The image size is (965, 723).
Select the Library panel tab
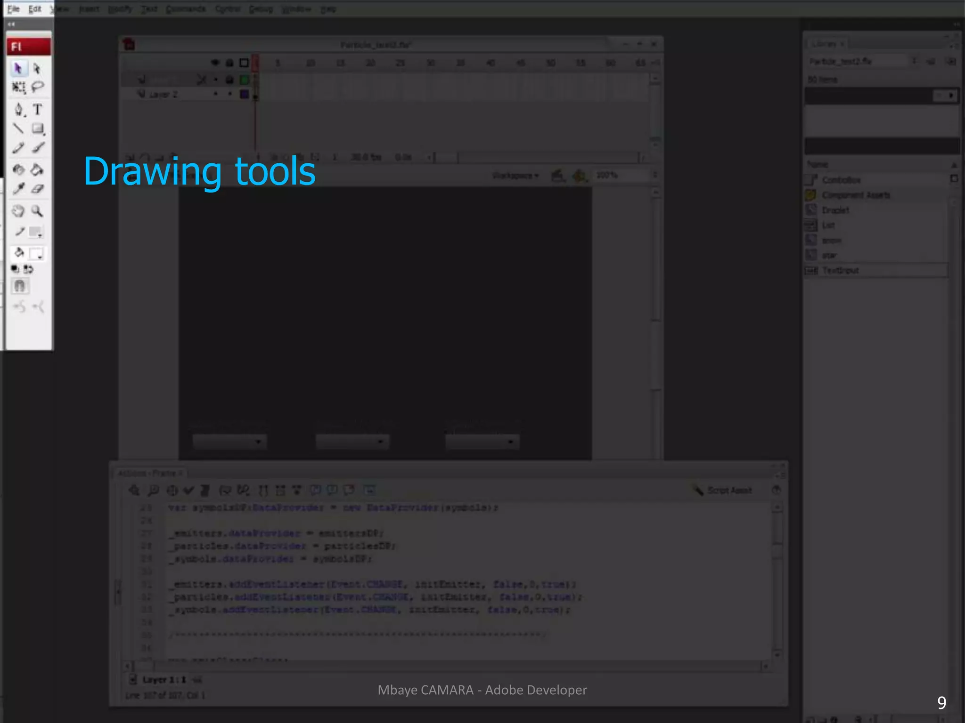[827, 44]
